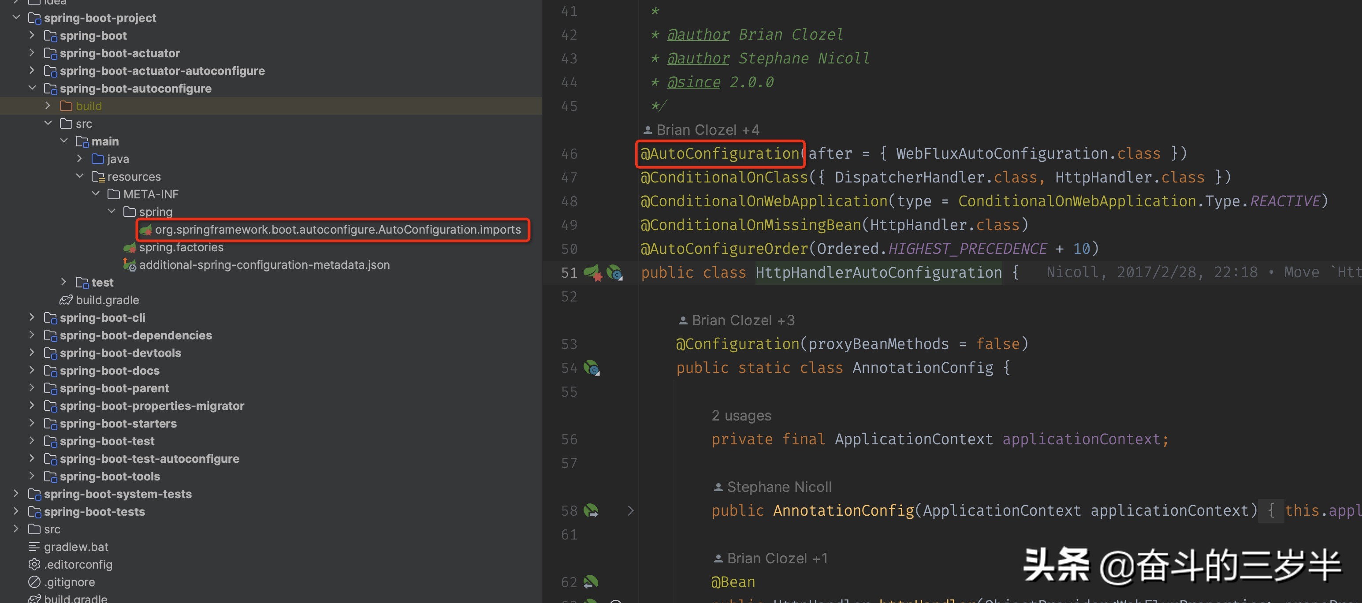Click the HttpHandlerAutoConfiguration class name
The image size is (1362, 603).
click(878, 272)
